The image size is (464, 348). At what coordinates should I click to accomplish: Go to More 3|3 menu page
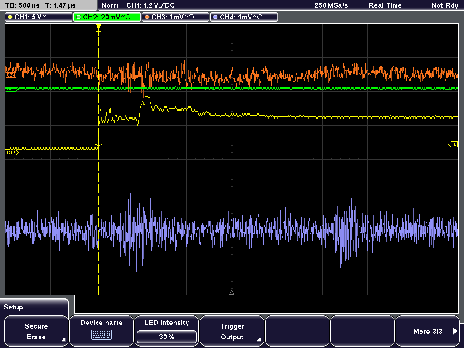pyautogui.click(x=428, y=331)
